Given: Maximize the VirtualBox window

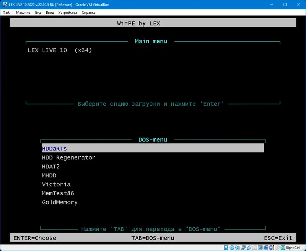Looking at the screenshot, I should (285, 5).
